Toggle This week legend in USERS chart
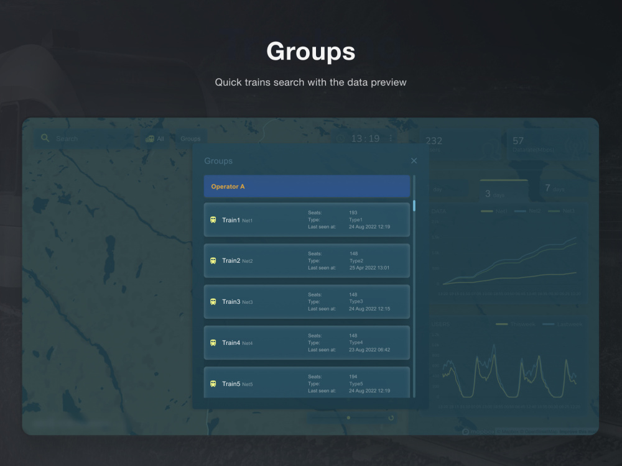The width and height of the screenshot is (622, 466). 515,324
